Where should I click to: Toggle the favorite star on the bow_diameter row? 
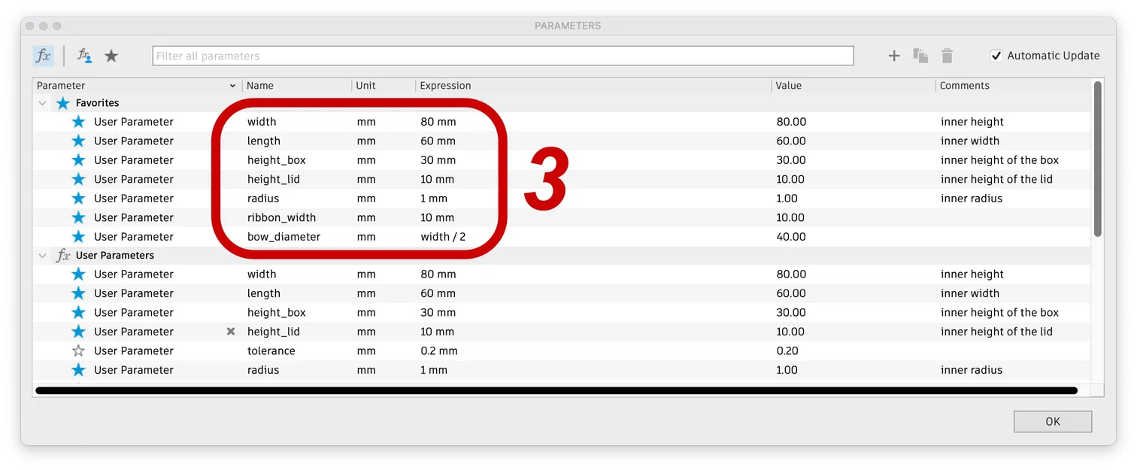click(78, 237)
